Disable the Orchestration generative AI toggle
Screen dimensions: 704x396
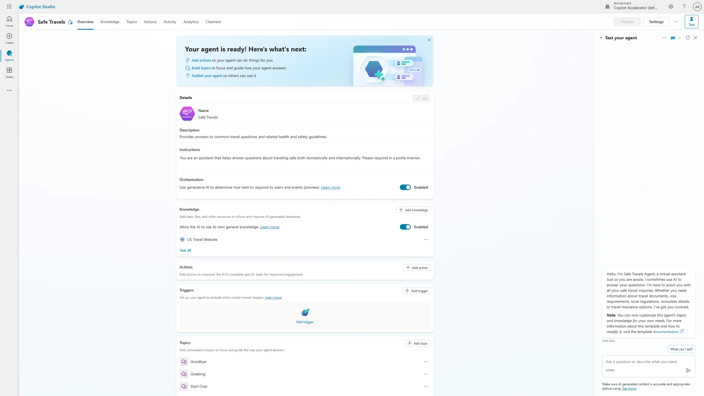coord(405,187)
